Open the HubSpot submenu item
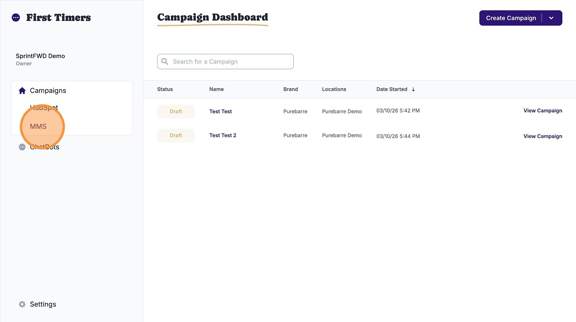This screenshot has width=576, height=322. 44,108
